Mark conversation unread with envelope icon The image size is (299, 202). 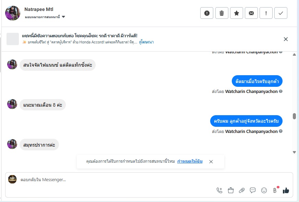tap(251, 13)
